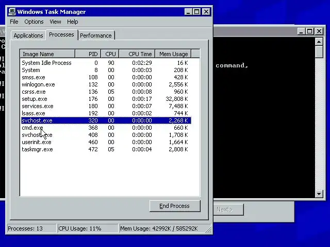
Task: Select userinit.exe process
Action: [106, 142]
